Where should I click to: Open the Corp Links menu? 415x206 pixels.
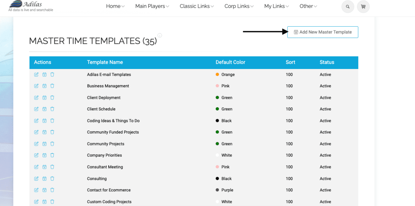pos(239,6)
